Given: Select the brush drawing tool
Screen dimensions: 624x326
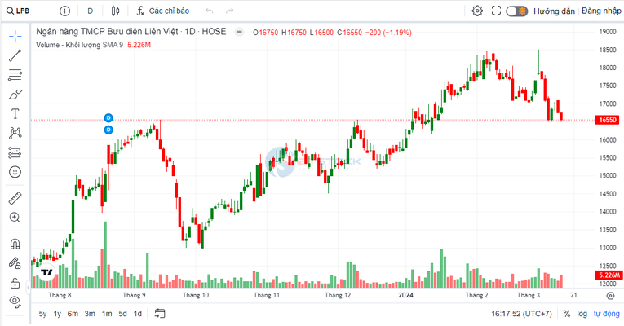Looking at the screenshot, I should [x=15, y=95].
